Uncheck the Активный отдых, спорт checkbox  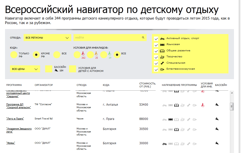(156, 39)
